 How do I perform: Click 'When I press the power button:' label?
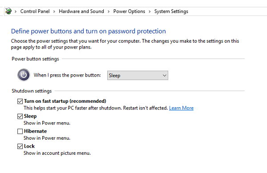[x=67, y=75]
